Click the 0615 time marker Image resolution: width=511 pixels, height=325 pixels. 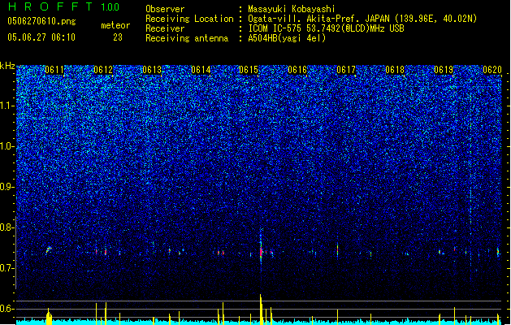(x=249, y=70)
